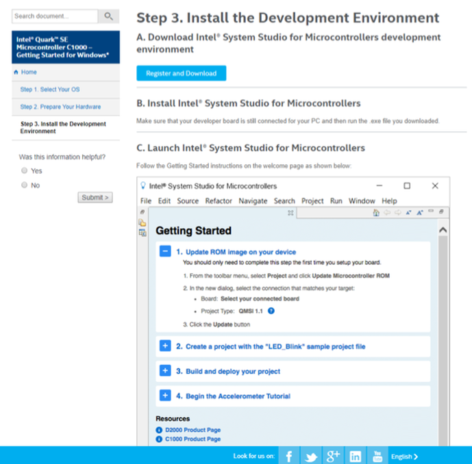Click the info icon beside C1000 Product Page
Viewport: 472px width, 464px height.
click(159, 439)
